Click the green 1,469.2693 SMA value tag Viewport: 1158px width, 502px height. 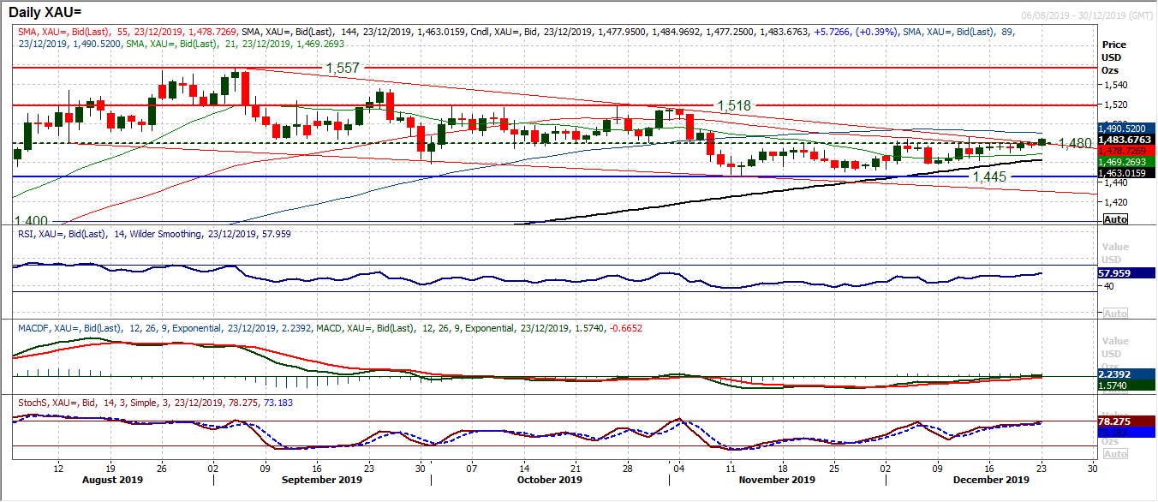pos(1128,161)
